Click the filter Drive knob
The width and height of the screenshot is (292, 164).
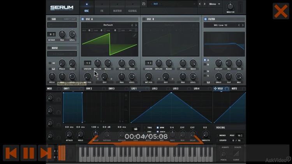click(x=219, y=77)
